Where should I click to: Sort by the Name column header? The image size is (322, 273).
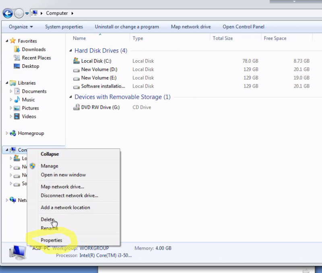[79, 38]
